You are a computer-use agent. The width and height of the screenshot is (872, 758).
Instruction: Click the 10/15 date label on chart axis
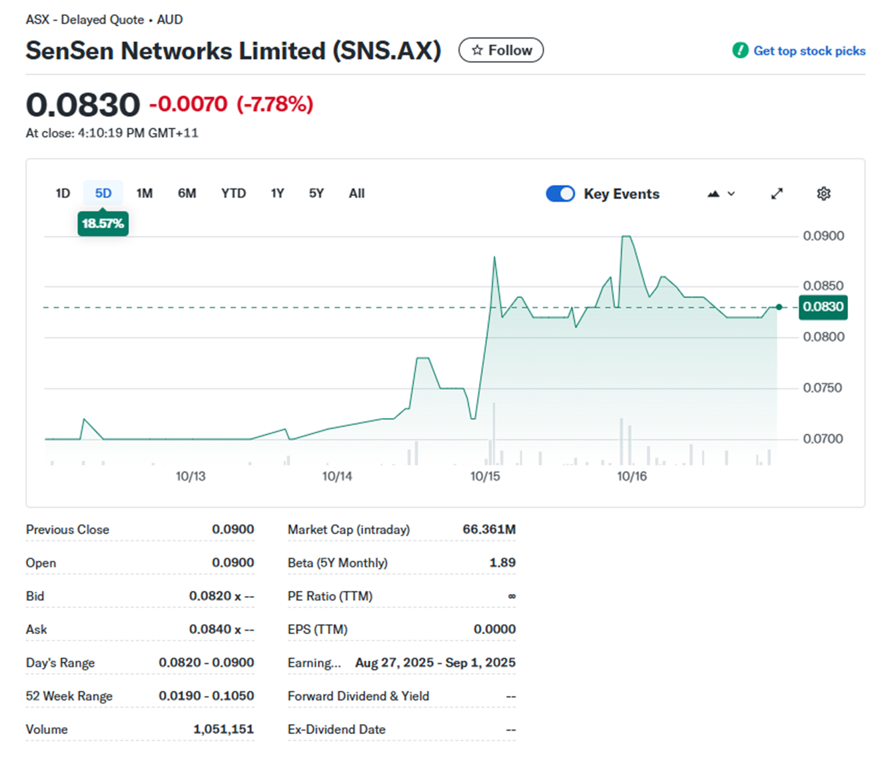(485, 476)
